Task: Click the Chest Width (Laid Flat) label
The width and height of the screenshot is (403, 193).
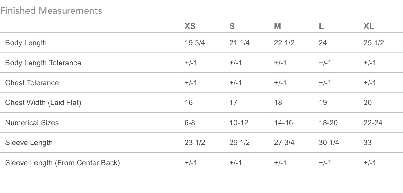Action: [43, 103]
